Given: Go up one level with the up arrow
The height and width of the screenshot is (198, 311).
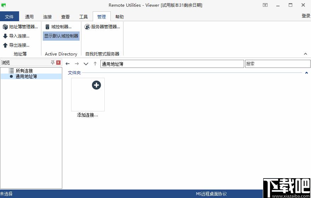Looking at the screenshot, I should coord(95,64).
